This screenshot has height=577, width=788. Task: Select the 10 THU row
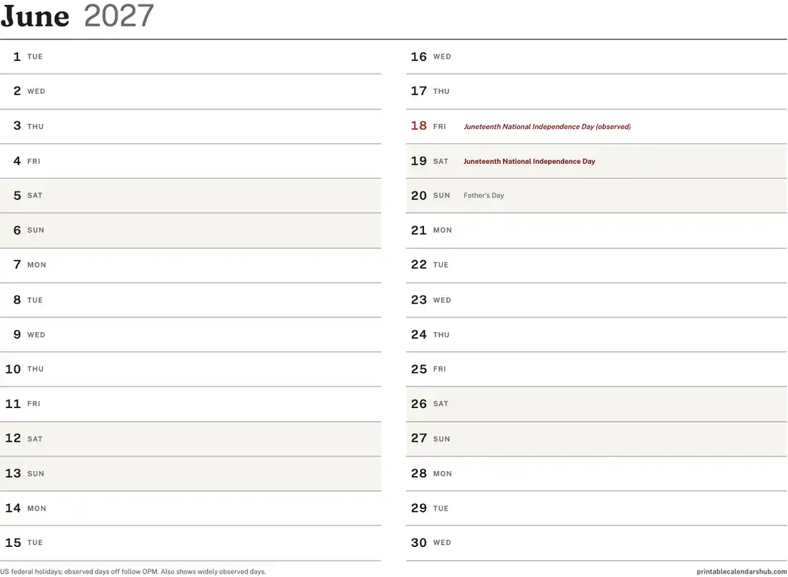pos(191,369)
